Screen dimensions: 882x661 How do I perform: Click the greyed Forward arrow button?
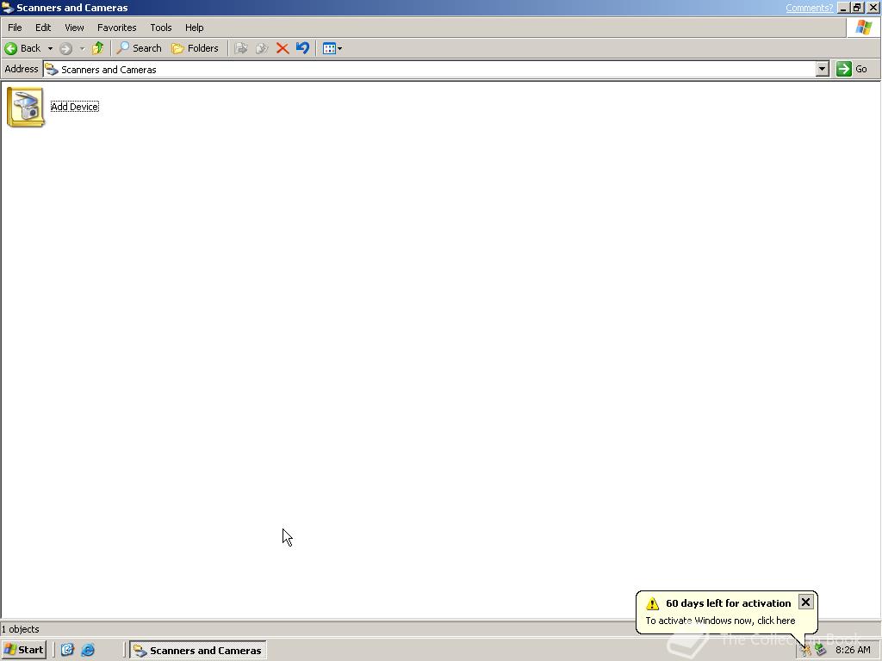(x=65, y=48)
